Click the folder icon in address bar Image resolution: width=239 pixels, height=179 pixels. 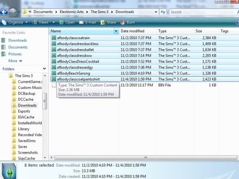coord(24,12)
